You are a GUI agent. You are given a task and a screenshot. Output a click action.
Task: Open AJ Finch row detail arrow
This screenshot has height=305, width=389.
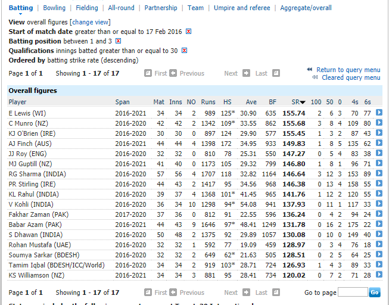coord(379,143)
